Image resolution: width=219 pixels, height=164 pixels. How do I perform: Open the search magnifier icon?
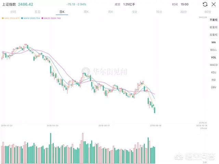[214, 4]
